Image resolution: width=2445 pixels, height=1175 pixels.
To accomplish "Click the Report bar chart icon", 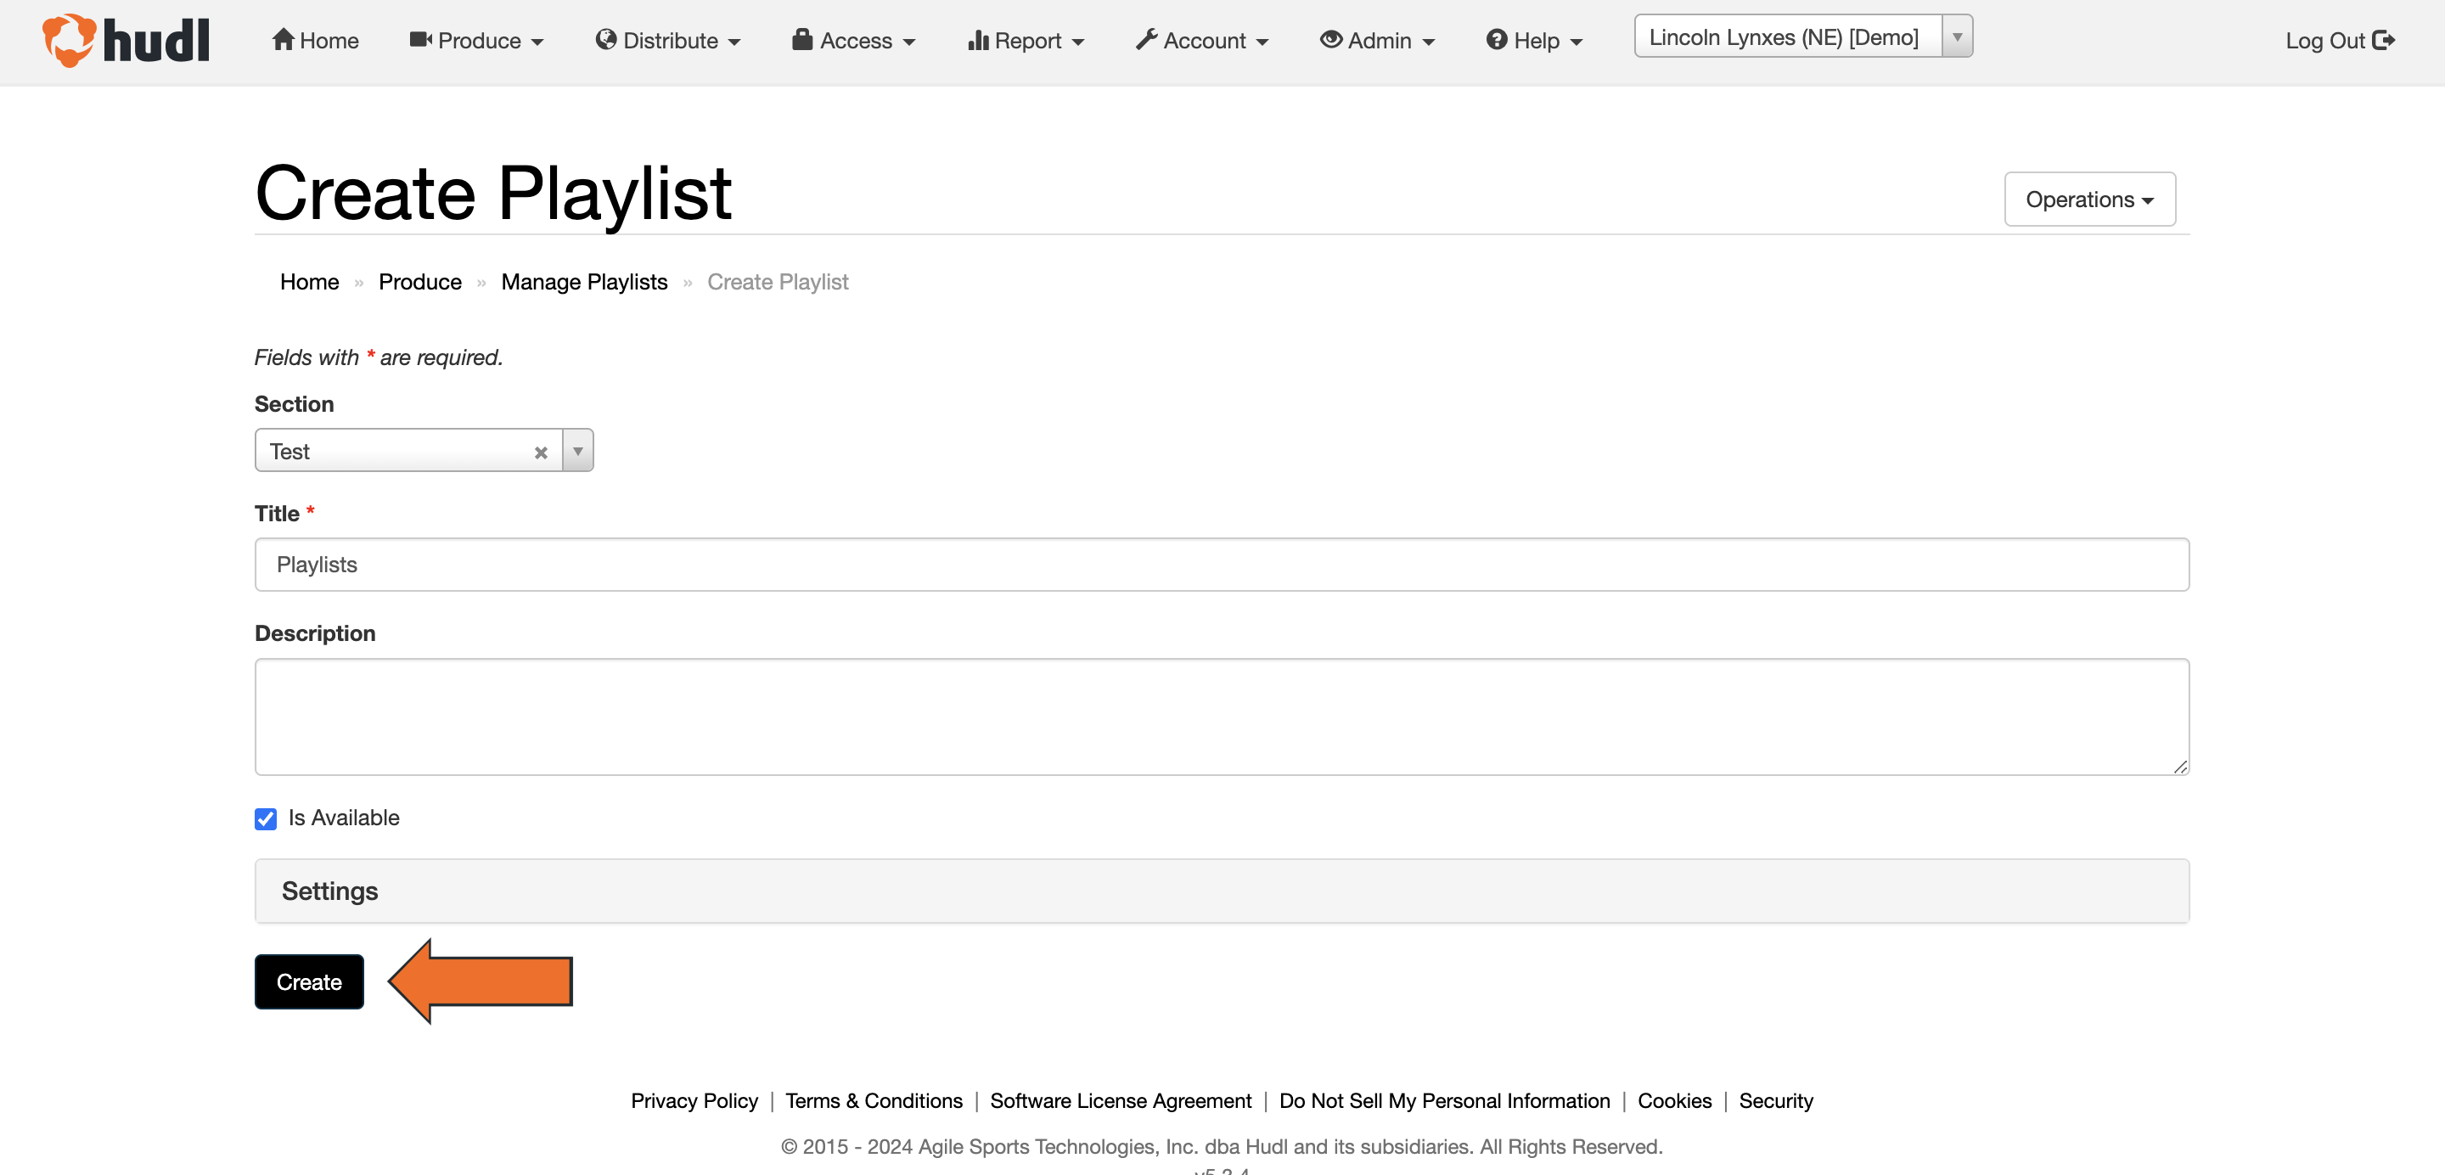I will (x=979, y=40).
